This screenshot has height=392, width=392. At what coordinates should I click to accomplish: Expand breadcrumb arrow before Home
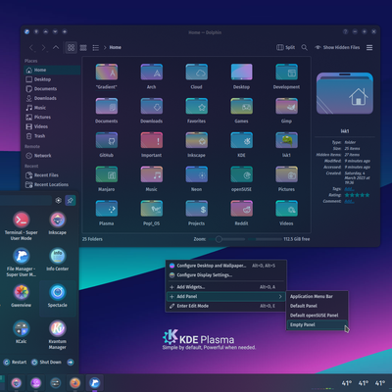[x=105, y=48]
